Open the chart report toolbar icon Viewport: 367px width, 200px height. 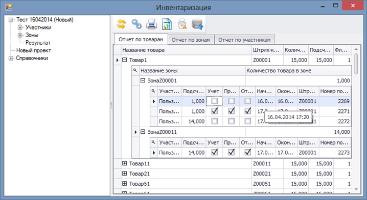(167, 24)
